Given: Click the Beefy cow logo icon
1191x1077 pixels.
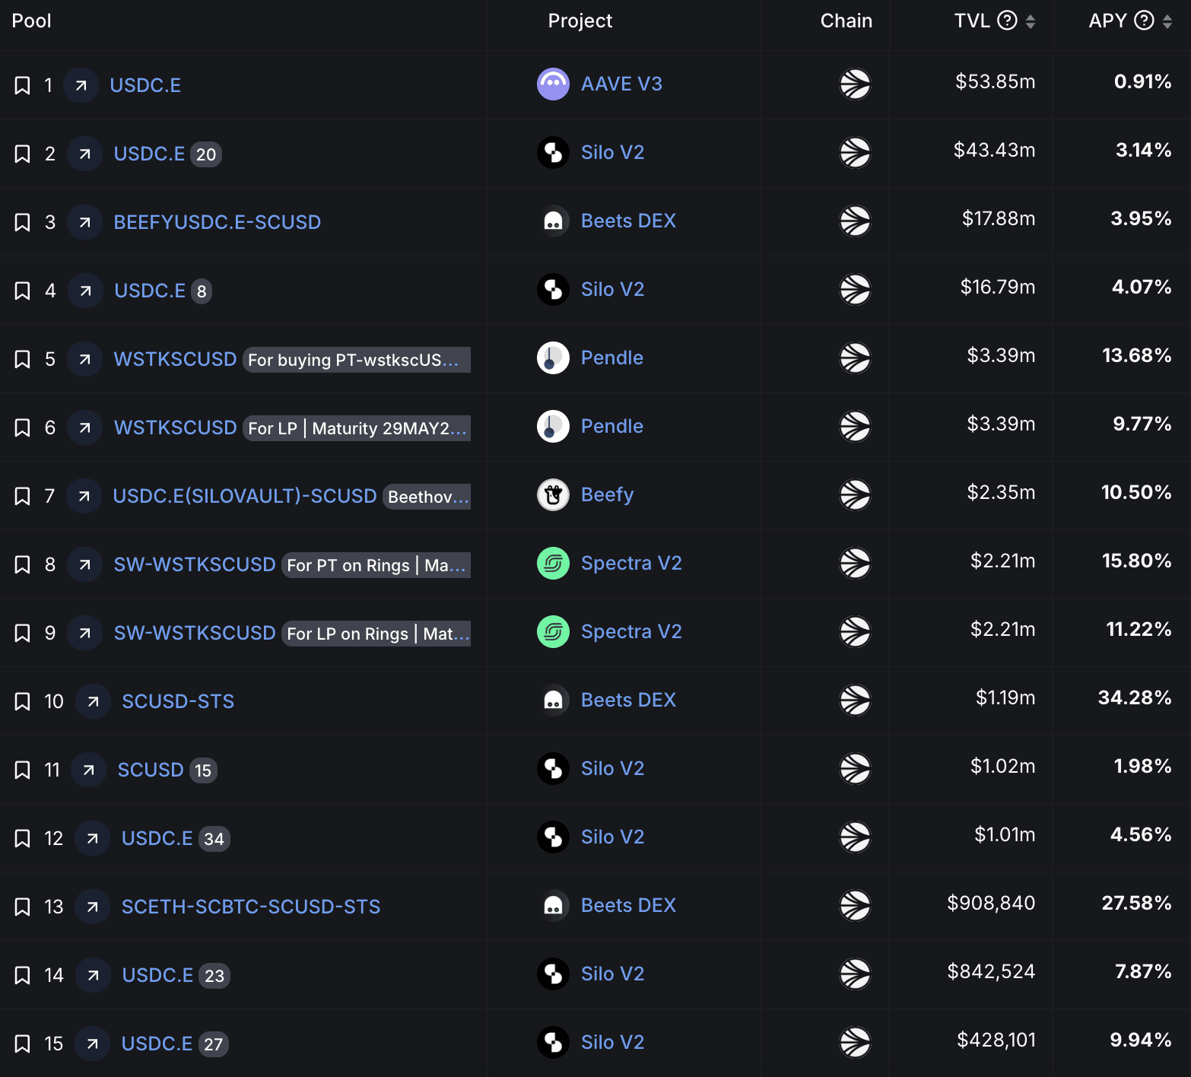Looking at the screenshot, I should click(553, 494).
